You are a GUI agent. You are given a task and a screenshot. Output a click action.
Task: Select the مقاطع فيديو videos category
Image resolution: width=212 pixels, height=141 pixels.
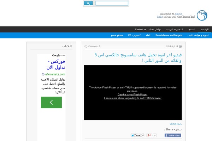pos(117,35)
